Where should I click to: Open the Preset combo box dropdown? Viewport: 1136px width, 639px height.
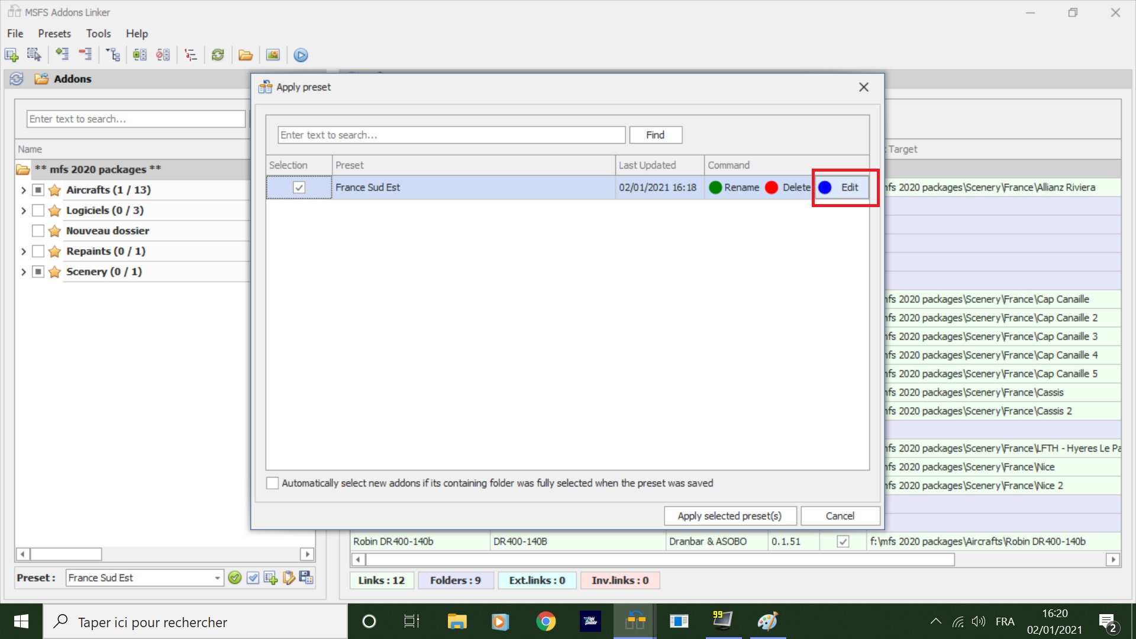click(x=217, y=578)
